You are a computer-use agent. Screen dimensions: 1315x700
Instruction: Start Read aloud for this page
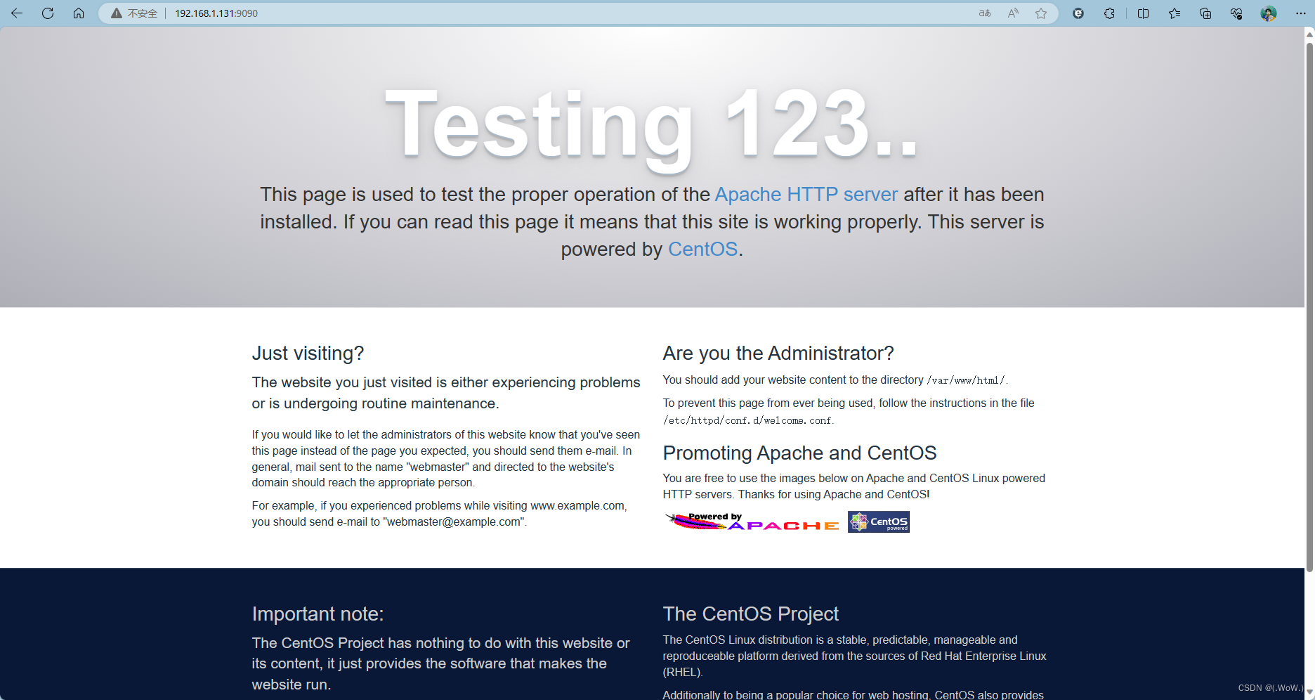(1013, 13)
